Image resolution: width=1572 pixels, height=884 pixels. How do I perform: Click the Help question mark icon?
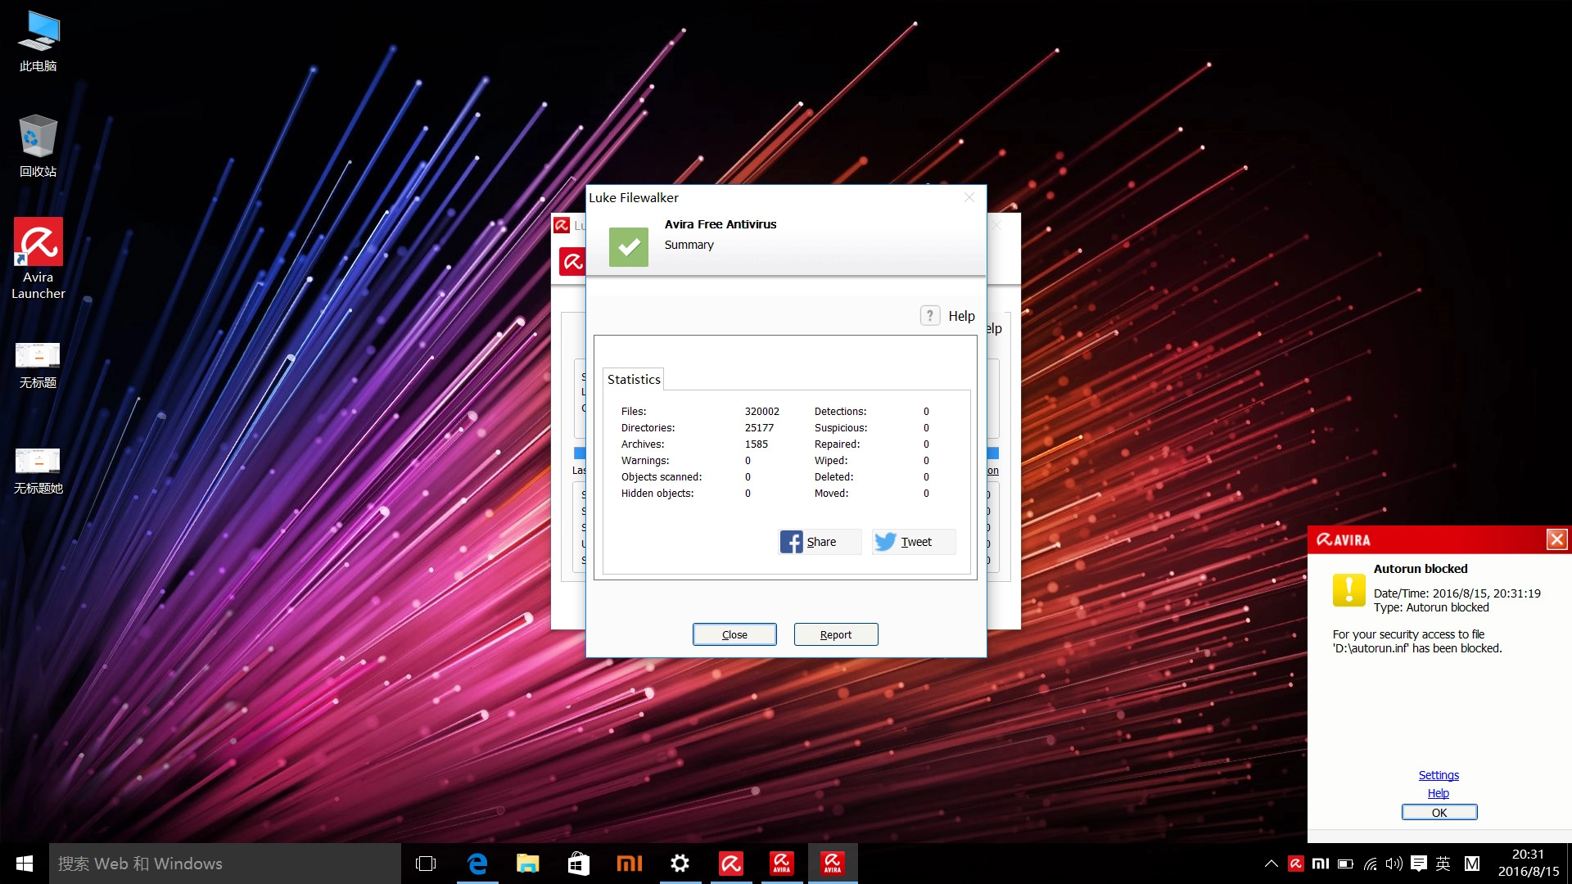[x=930, y=316]
